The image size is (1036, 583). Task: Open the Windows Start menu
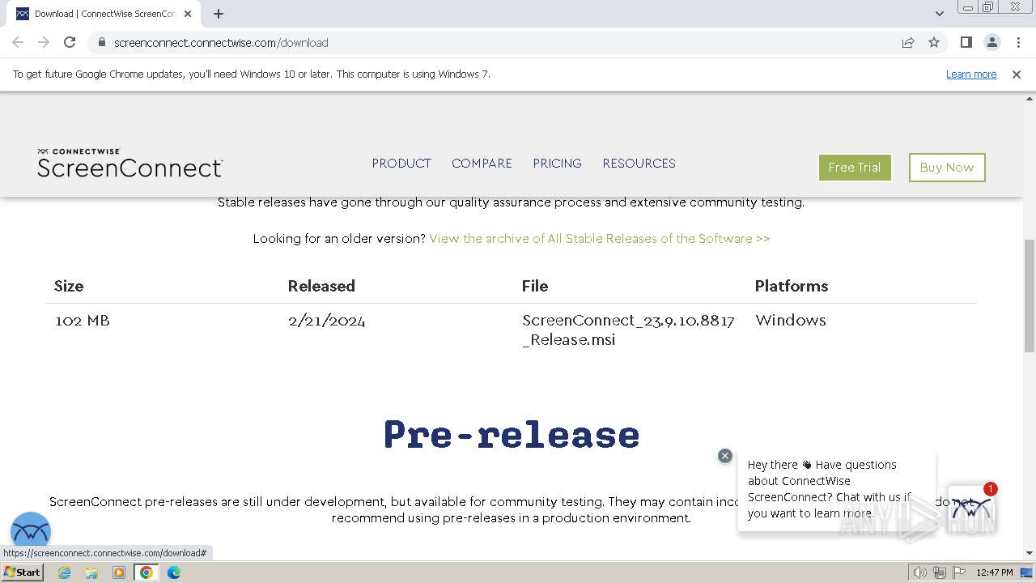(x=22, y=572)
